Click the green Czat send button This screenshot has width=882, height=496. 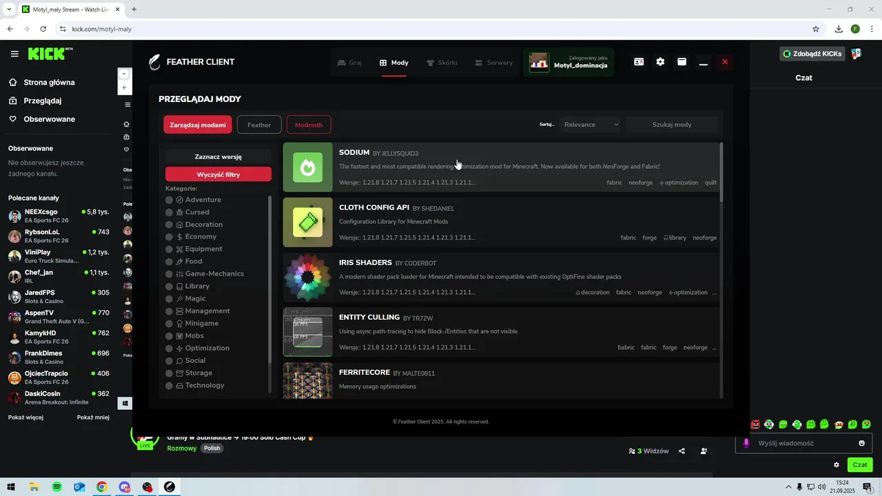point(860,465)
